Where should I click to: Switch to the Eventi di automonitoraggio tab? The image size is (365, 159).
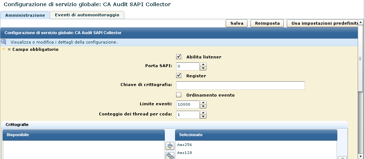(87, 15)
